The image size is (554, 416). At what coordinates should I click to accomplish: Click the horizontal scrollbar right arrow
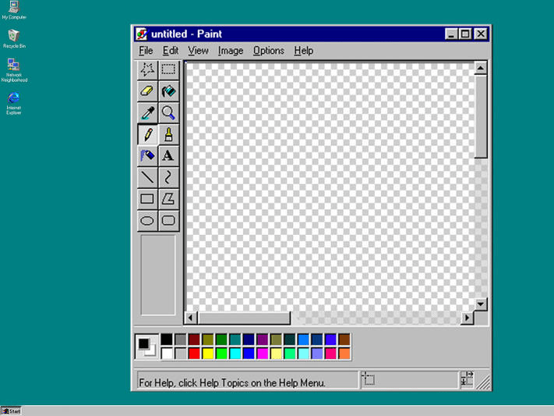tap(467, 318)
